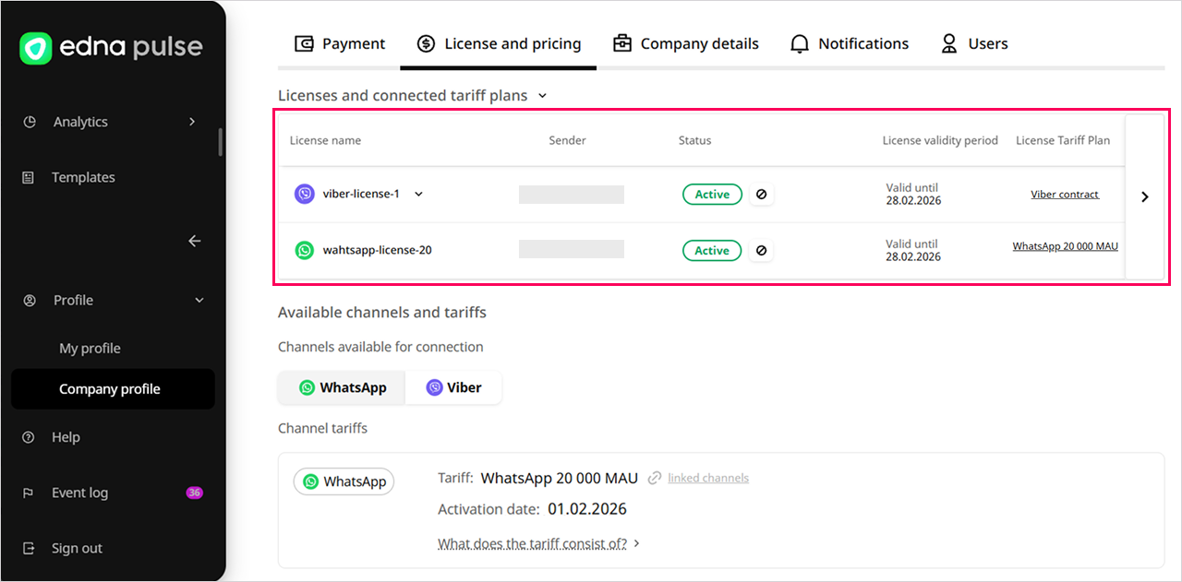Click the disable icon for wahtsapp-license-20
1182x582 pixels.
click(761, 251)
